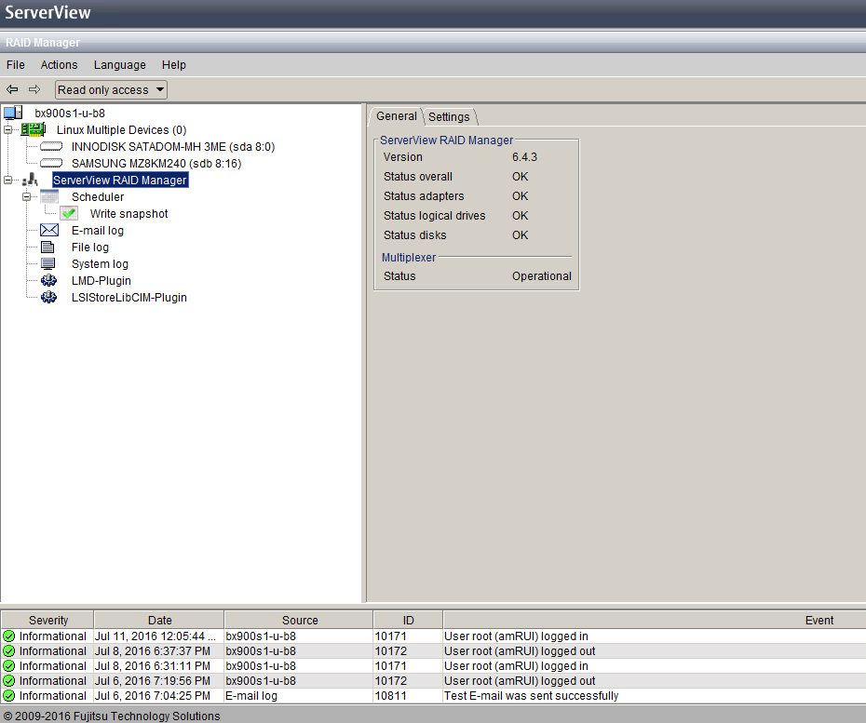Select the LMD-Plugin tree item
The image size is (866, 723).
[101, 280]
